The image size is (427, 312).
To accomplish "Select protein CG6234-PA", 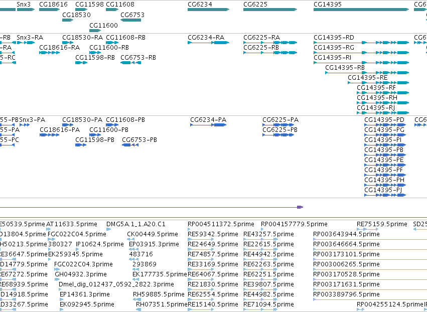I will tap(208, 120).
